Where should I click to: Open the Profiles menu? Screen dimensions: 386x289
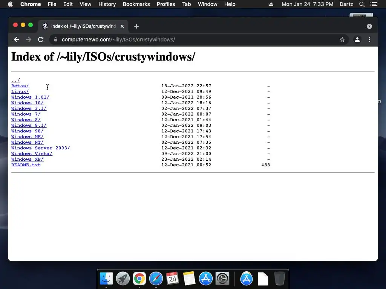[166, 4]
